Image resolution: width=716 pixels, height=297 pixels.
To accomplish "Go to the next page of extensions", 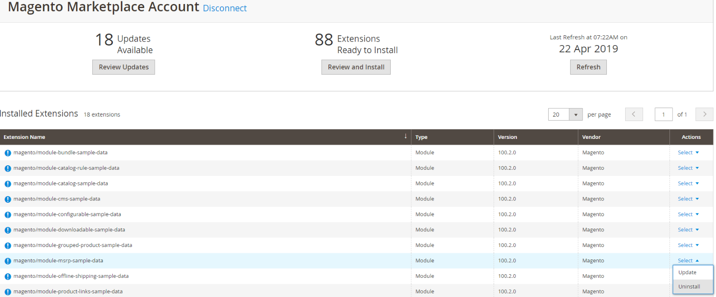I will [704, 114].
